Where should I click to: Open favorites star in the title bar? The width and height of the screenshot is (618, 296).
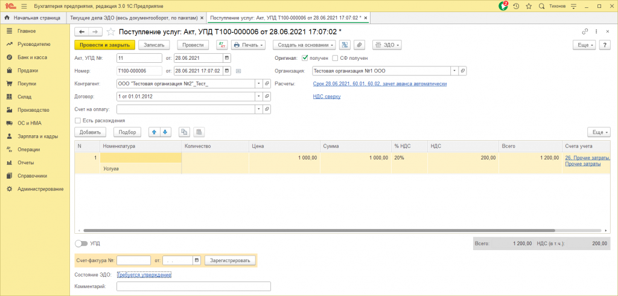click(x=529, y=6)
